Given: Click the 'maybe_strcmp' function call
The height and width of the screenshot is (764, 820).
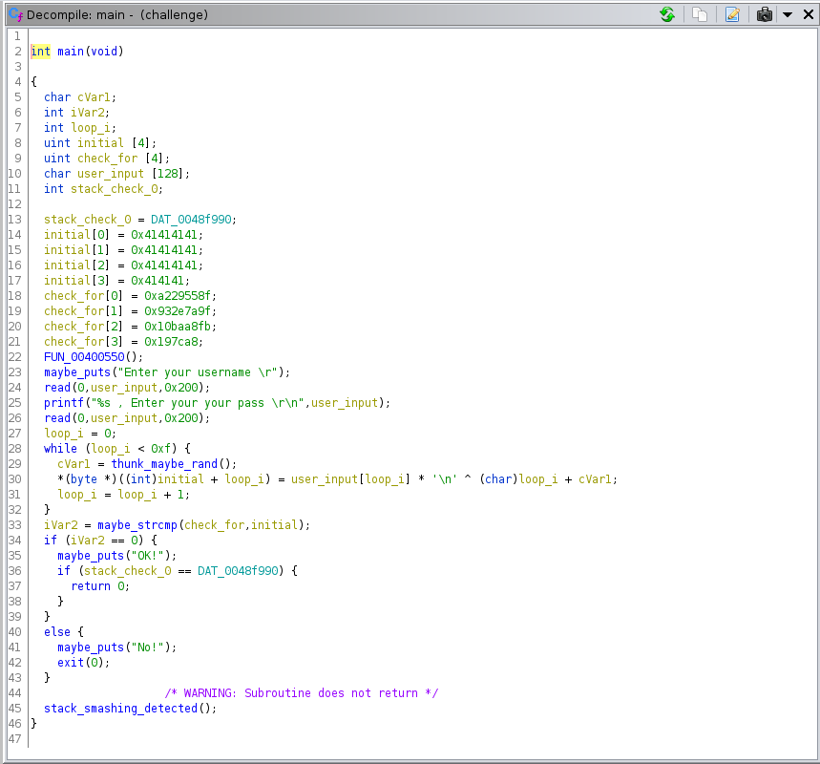Looking at the screenshot, I should pyautogui.click(x=137, y=525).
